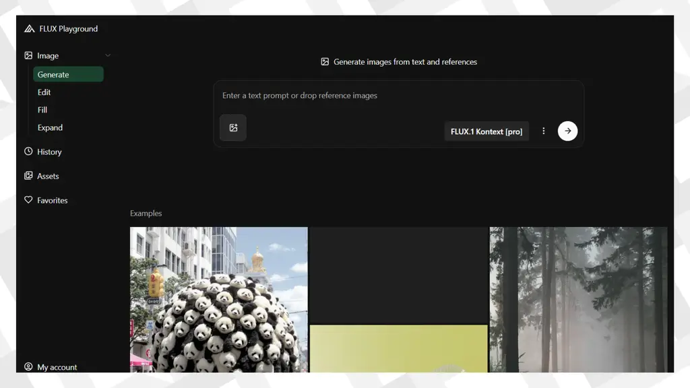Open the panda sculpture example thumbnail
The height and width of the screenshot is (388, 690).
pyautogui.click(x=218, y=300)
